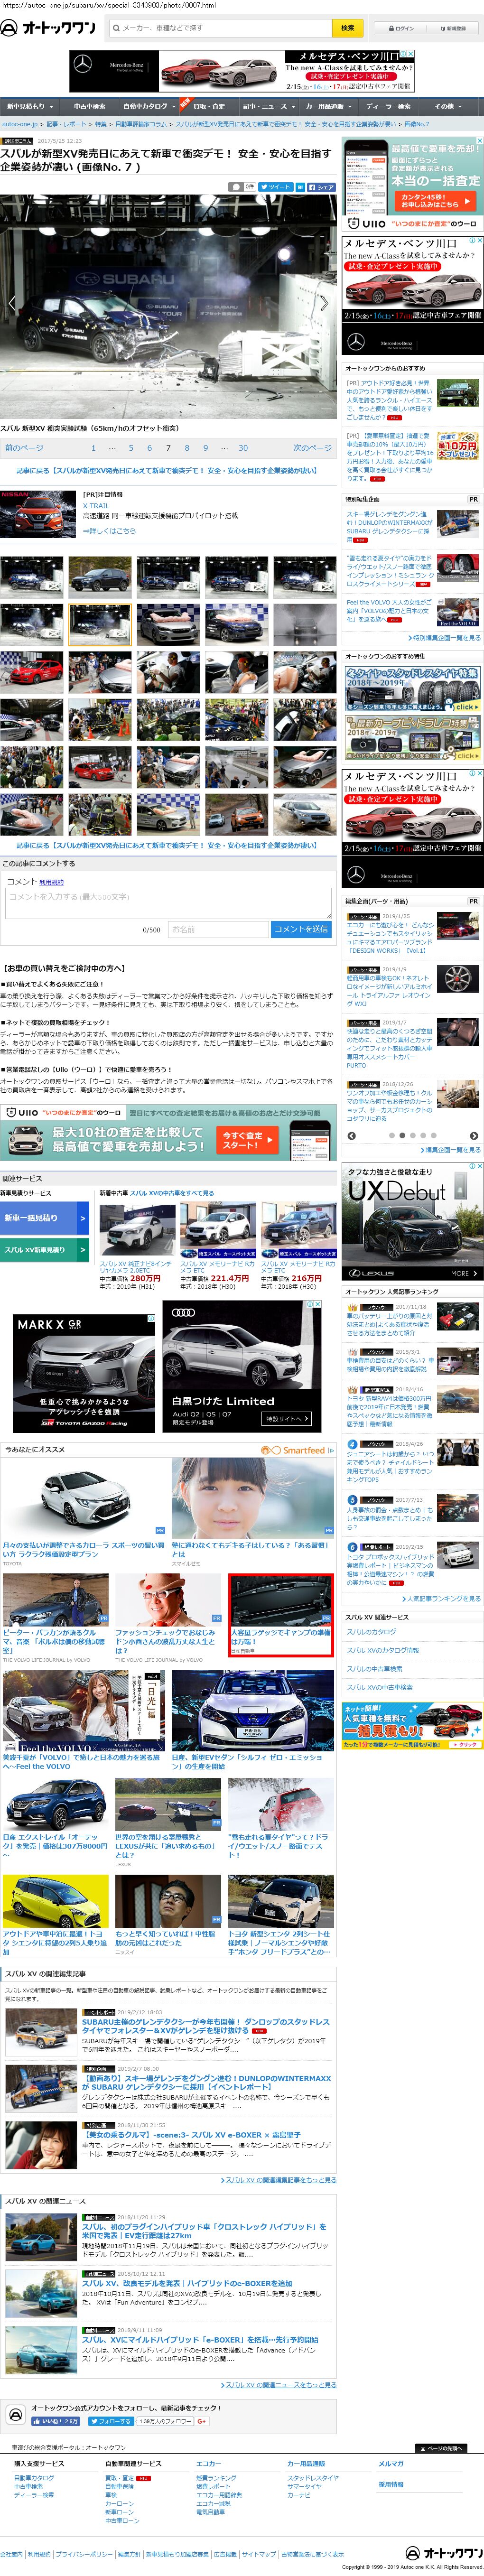Viewport: 484px width, 2576px height.
Task: Click the Smartfeed logo
Action: pos(298,1450)
